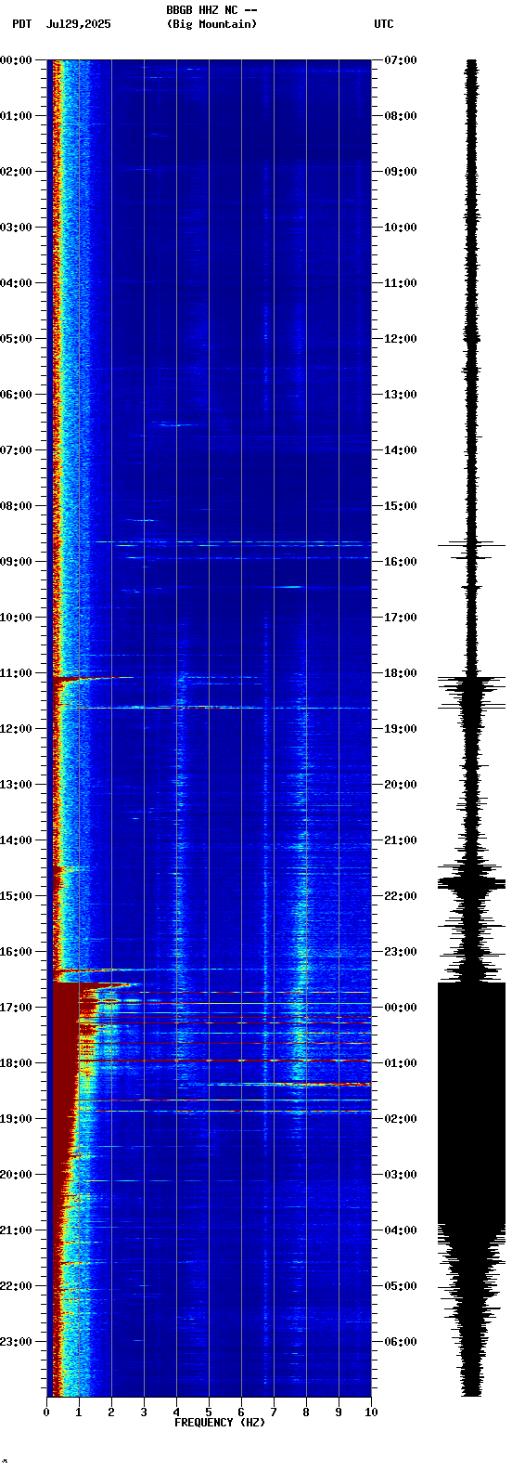Click frequency axis tick label 4
Viewport: 512px width, 1471px height.
pyautogui.click(x=176, y=1412)
